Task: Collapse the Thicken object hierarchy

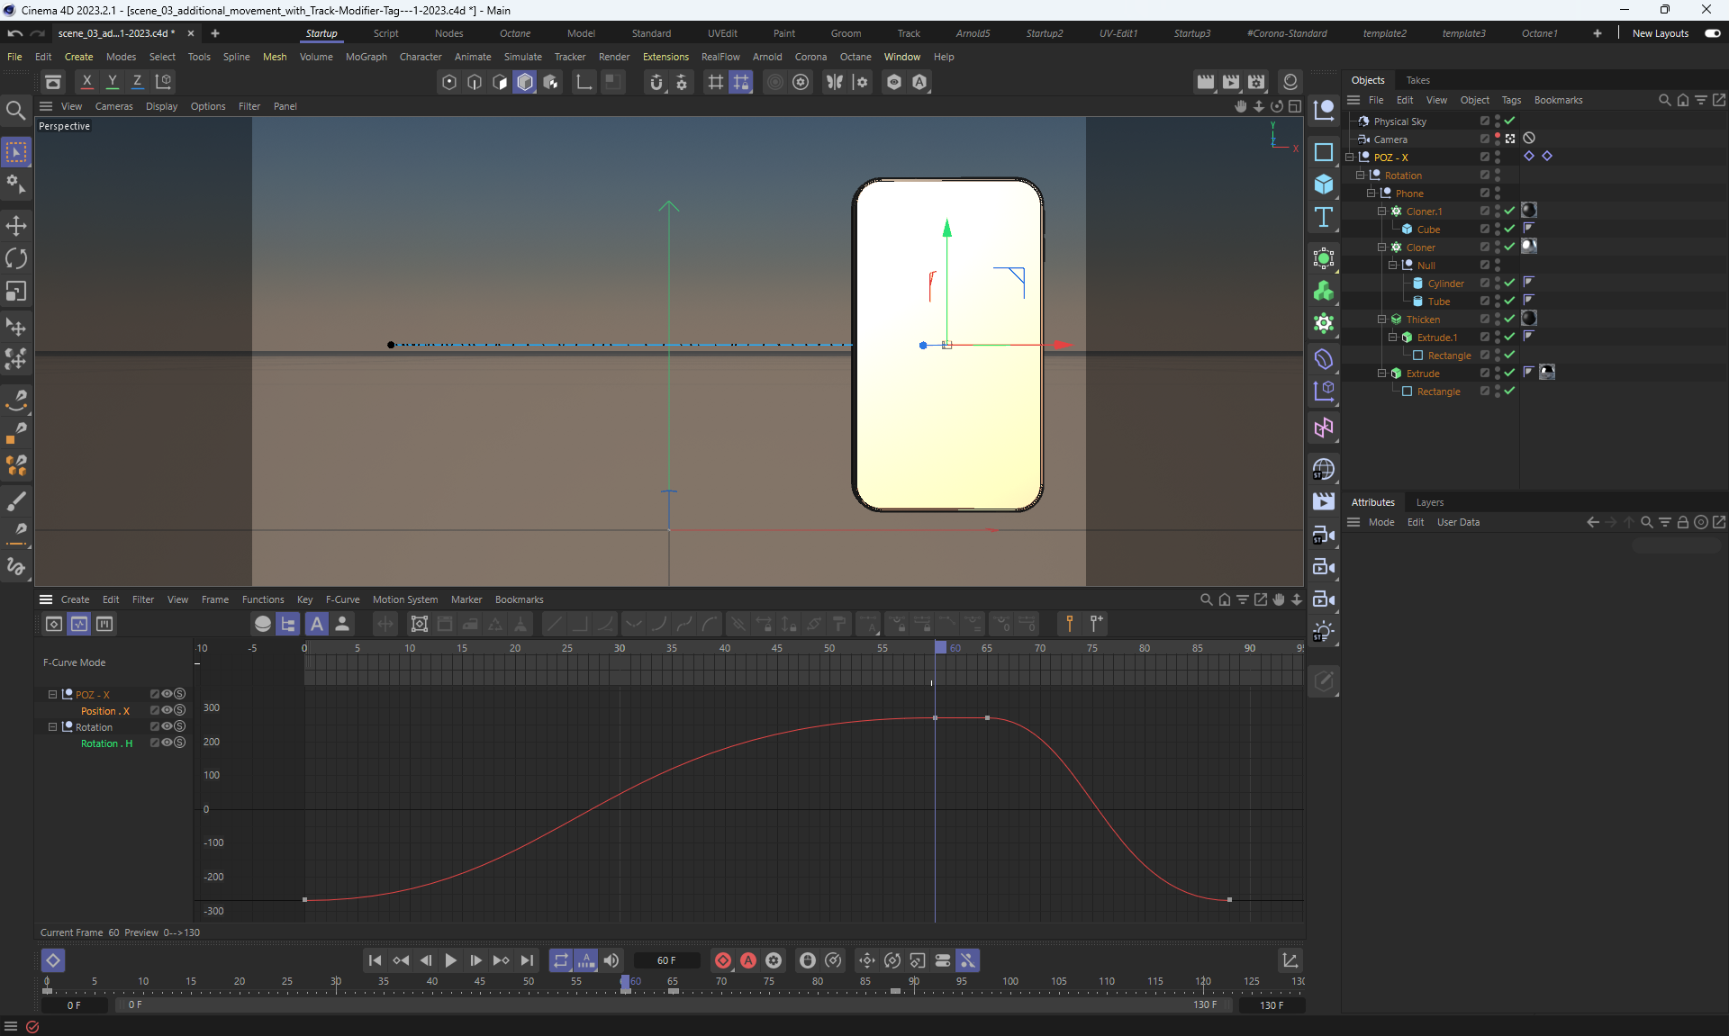Action: pos(1381,320)
